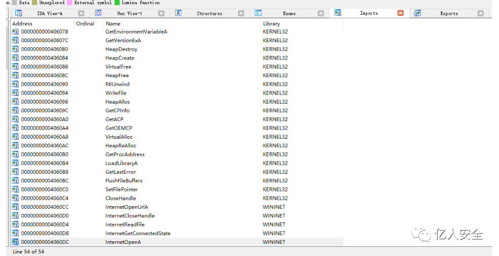Select the GetProcAddress import name
499x256 pixels.
click(125, 154)
